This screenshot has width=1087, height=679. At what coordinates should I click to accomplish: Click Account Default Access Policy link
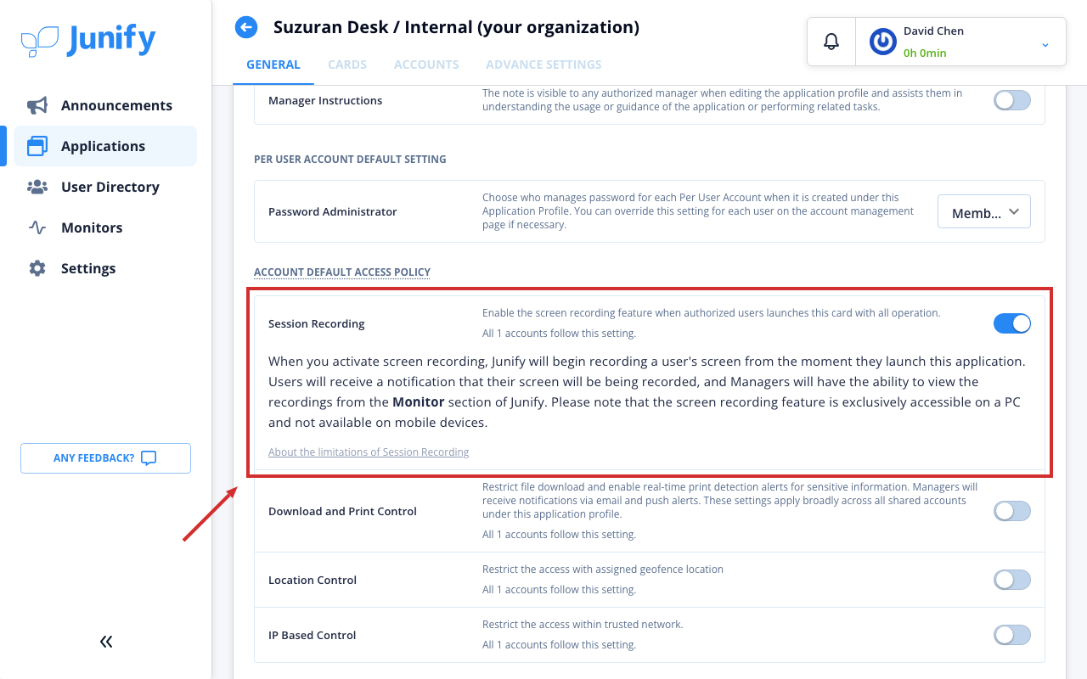pyautogui.click(x=342, y=272)
